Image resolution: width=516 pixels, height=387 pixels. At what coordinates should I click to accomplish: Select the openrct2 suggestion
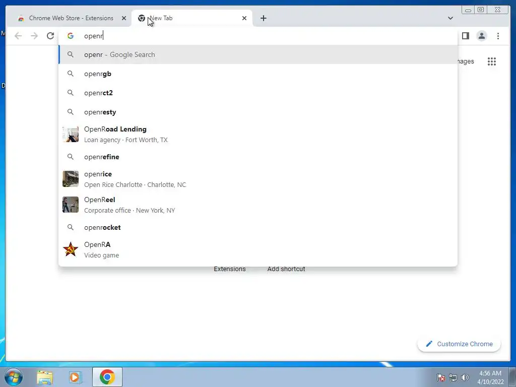[258, 93]
